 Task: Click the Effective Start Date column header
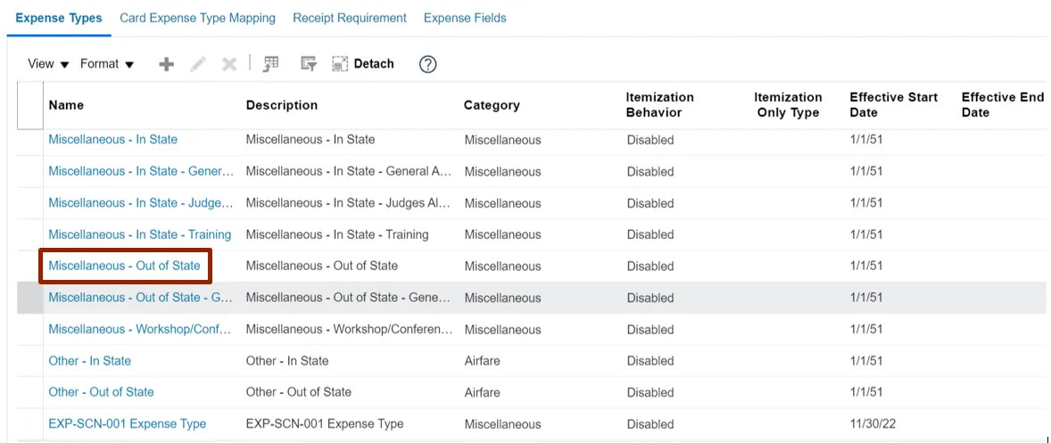pos(894,105)
